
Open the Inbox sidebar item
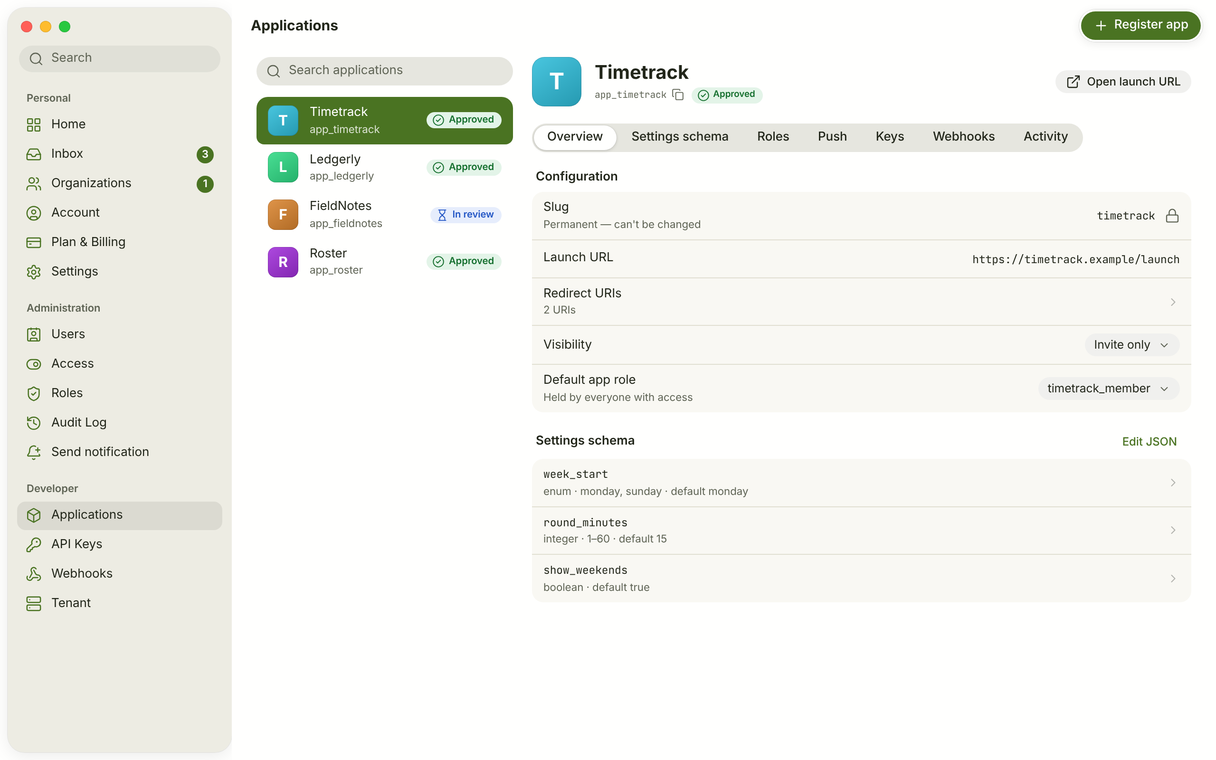pos(120,154)
